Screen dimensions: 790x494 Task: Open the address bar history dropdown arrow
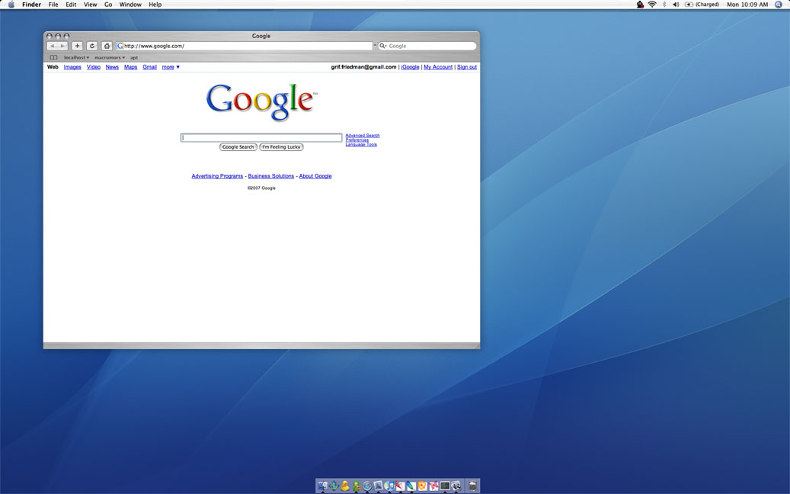[374, 46]
